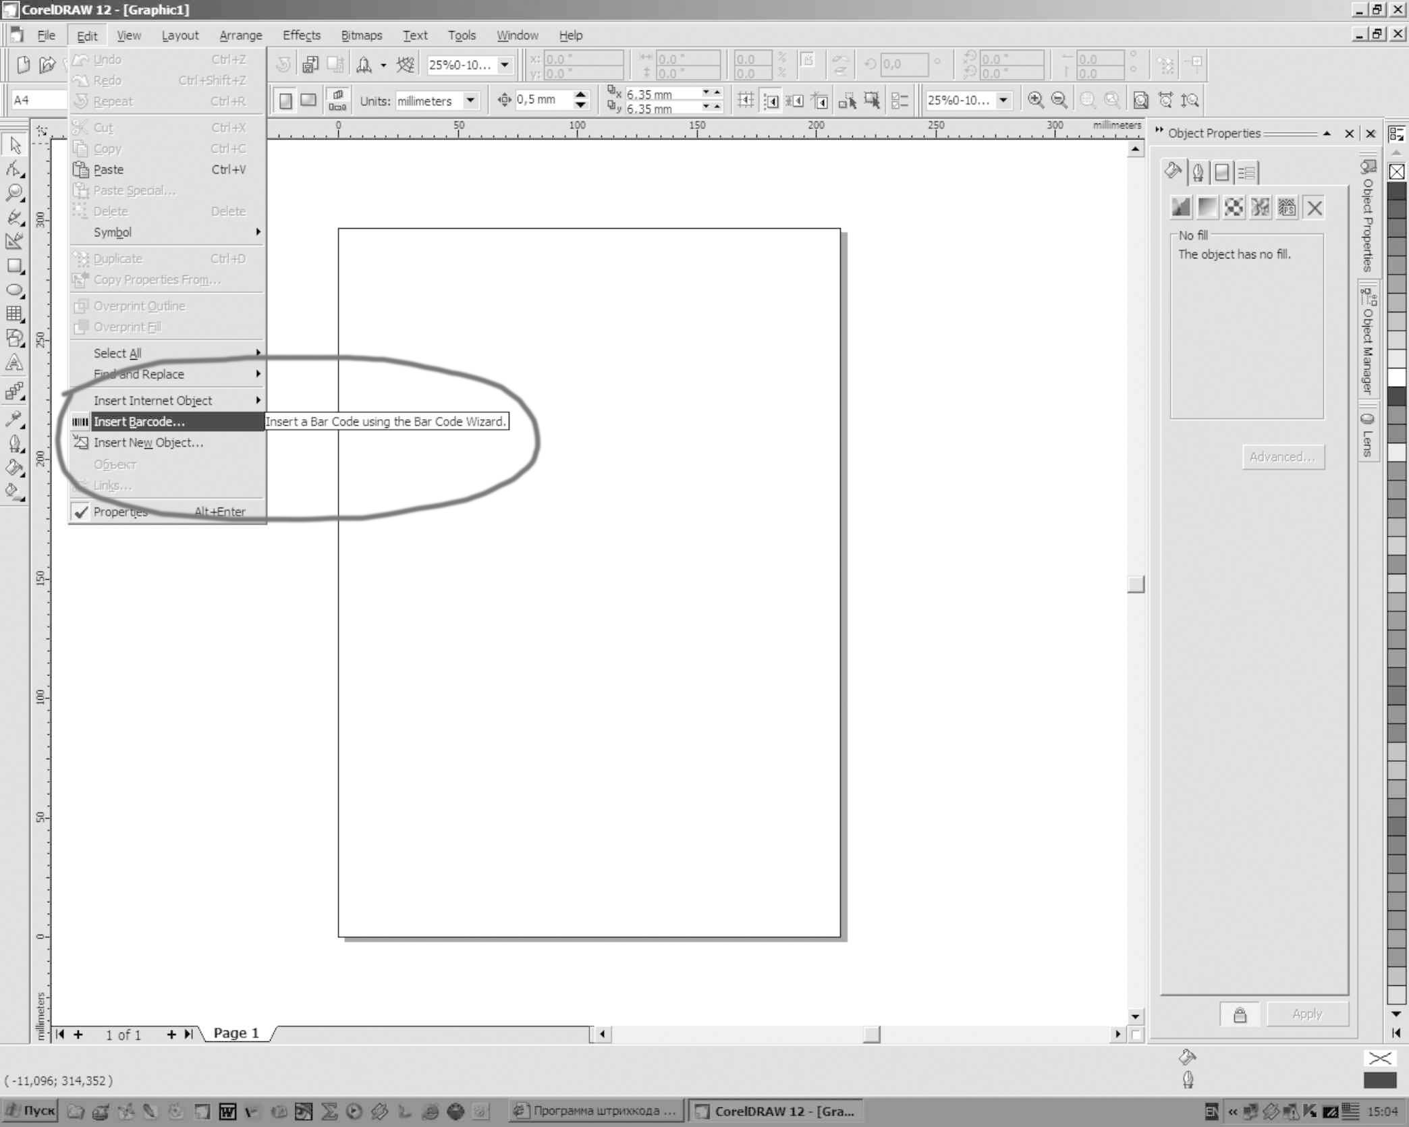This screenshot has height=1127, width=1409.
Task: Click the Apply button
Action: click(1307, 1014)
